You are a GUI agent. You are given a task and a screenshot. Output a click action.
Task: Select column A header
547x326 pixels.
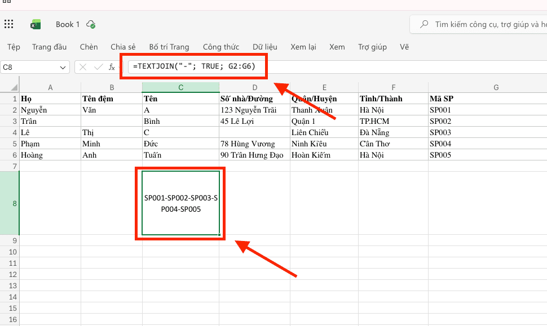coord(50,87)
